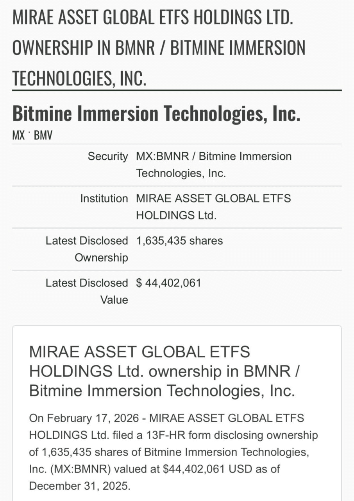Click the December 31, 2025 date text

[79, 486]
